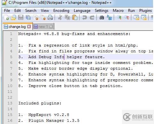Click line number 13 in the margin
This screenshot has width=154, height=124.
click(10, 103)
